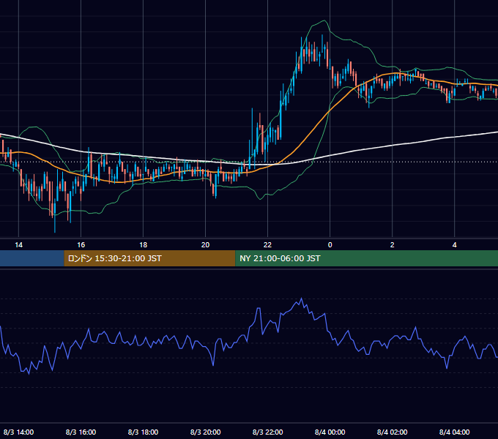Click the 8/4 04:00 timestamp label
The image size is (498, 439).
pos(455,432)
